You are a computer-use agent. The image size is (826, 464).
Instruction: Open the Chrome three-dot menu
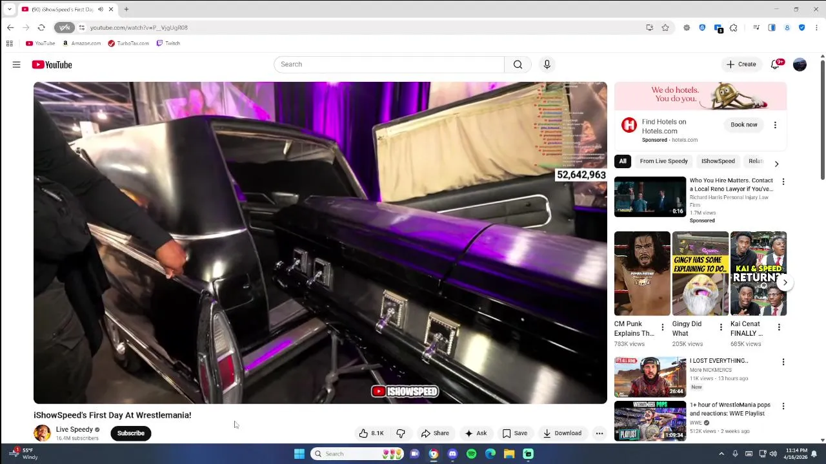pyautogui.click(x=816, y=28)
